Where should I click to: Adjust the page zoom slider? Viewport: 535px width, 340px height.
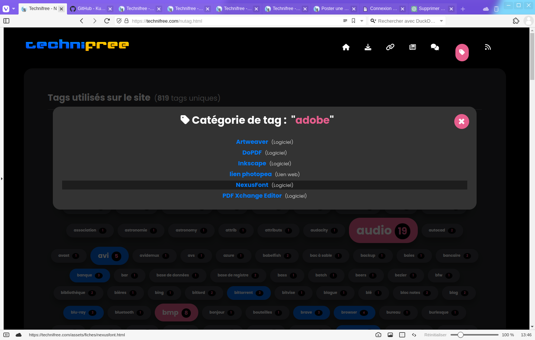point(461,335)
